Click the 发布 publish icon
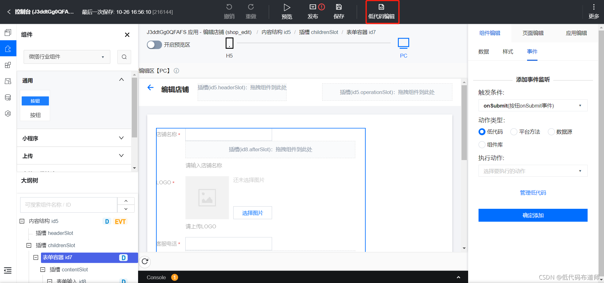The image size is (604, 283). (x=313, y=7)
